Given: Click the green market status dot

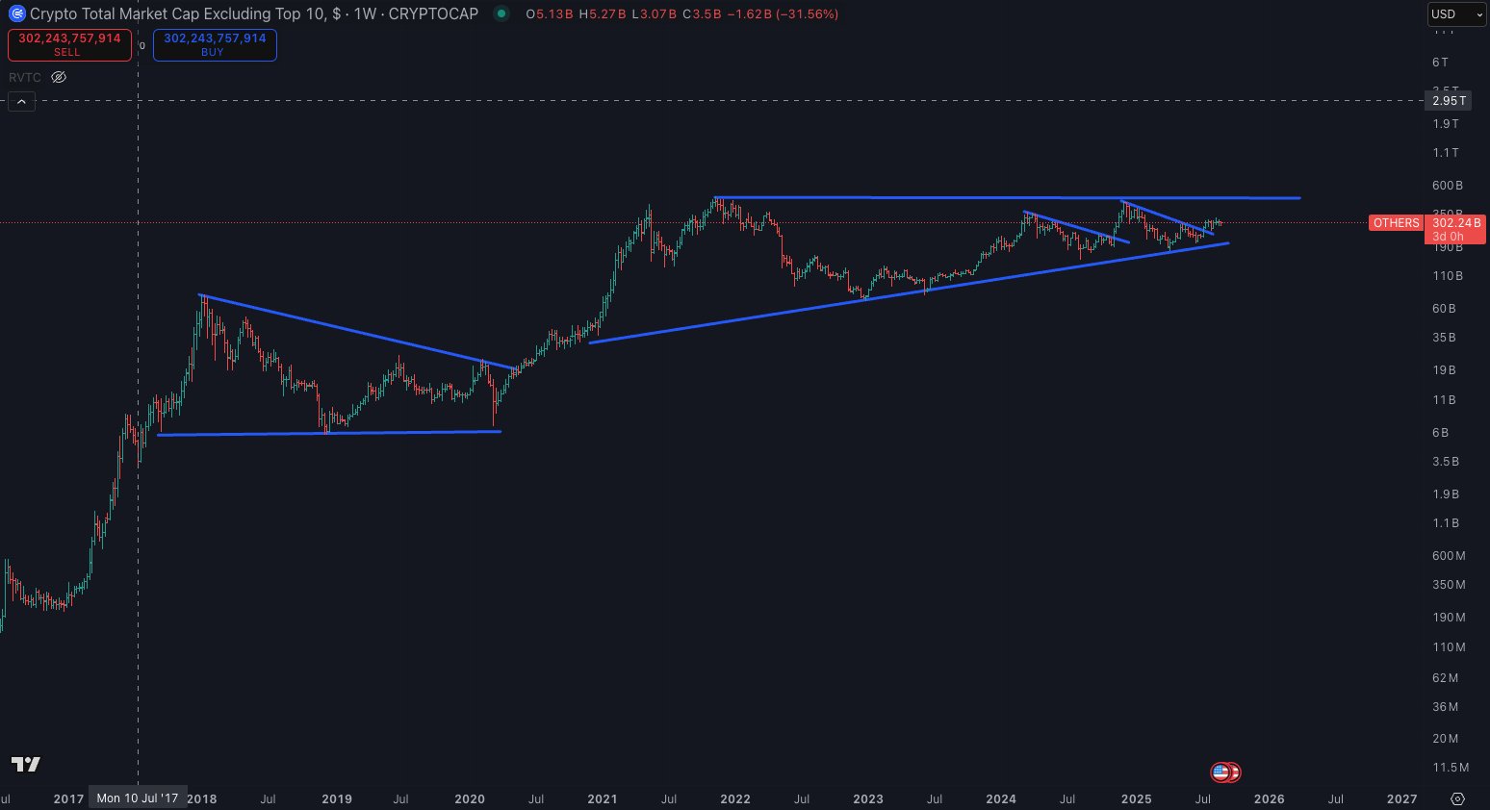Looking at the screenshot, I should coord(501,13).
